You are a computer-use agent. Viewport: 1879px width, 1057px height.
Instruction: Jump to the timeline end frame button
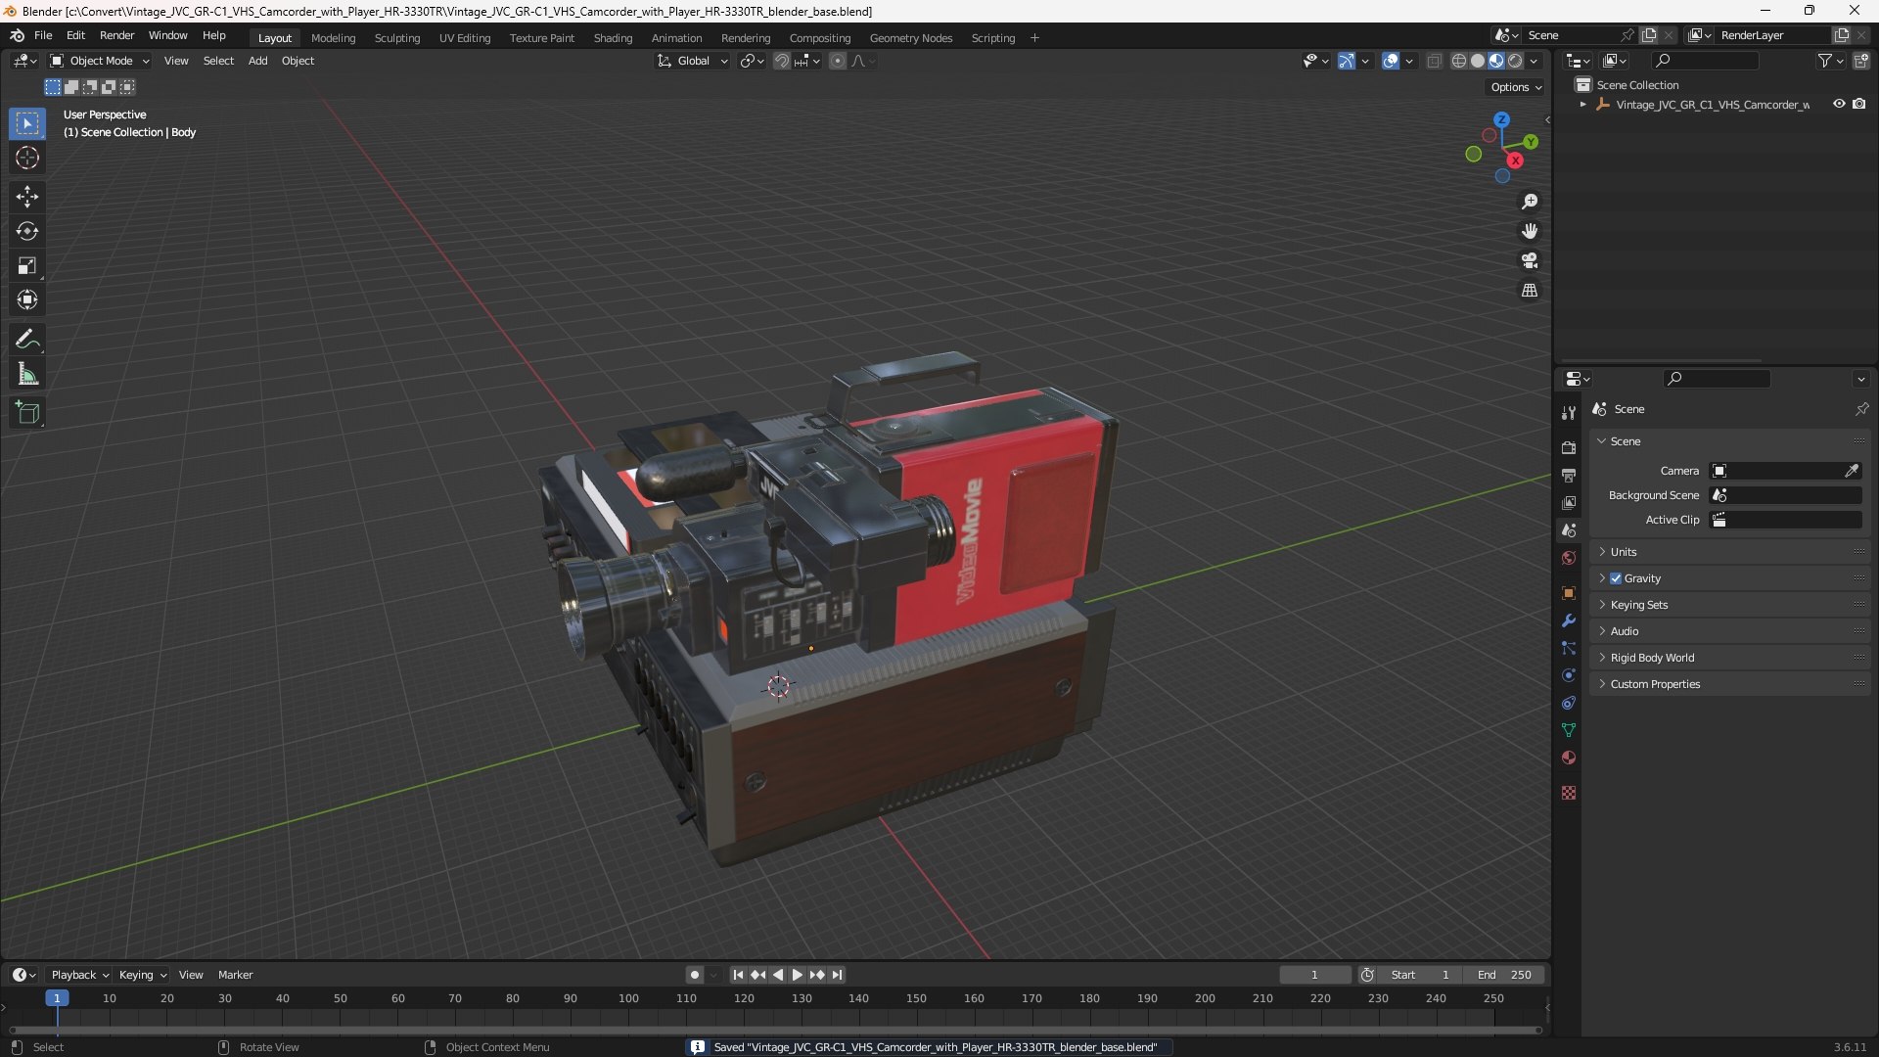837,975
